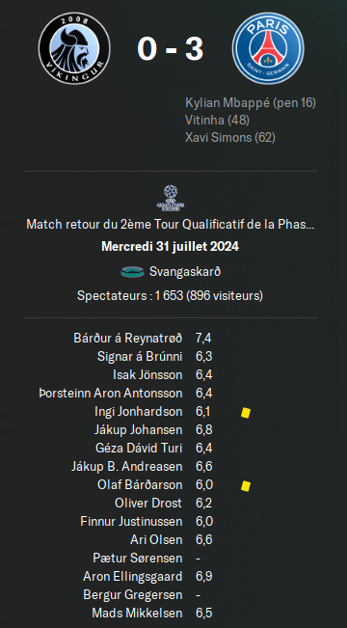Click the Svangaskarð stadium name

[x=185, y=272]
